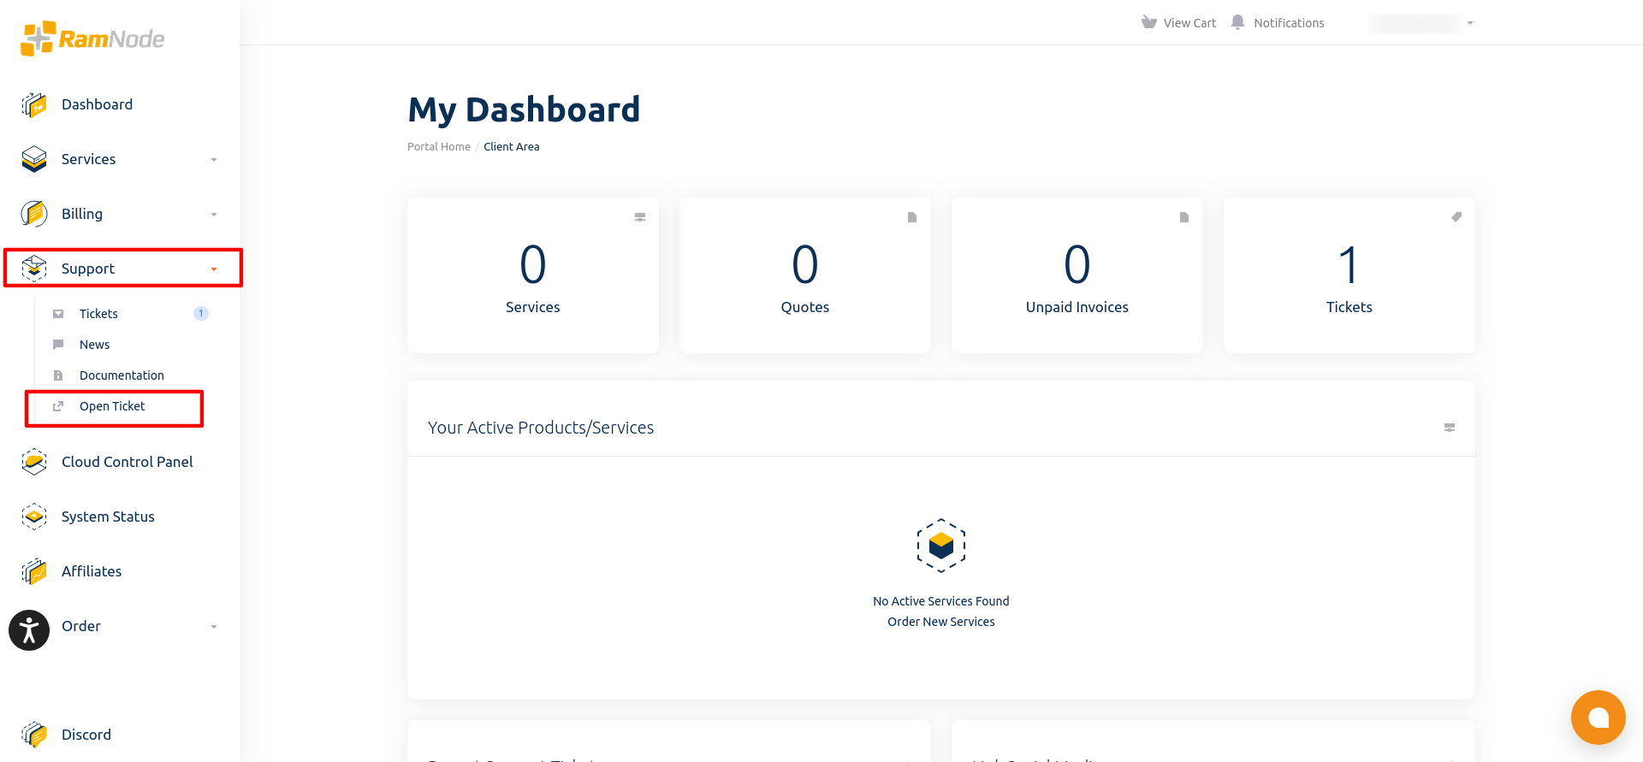Click the View Cart link text

point(1189,23)
